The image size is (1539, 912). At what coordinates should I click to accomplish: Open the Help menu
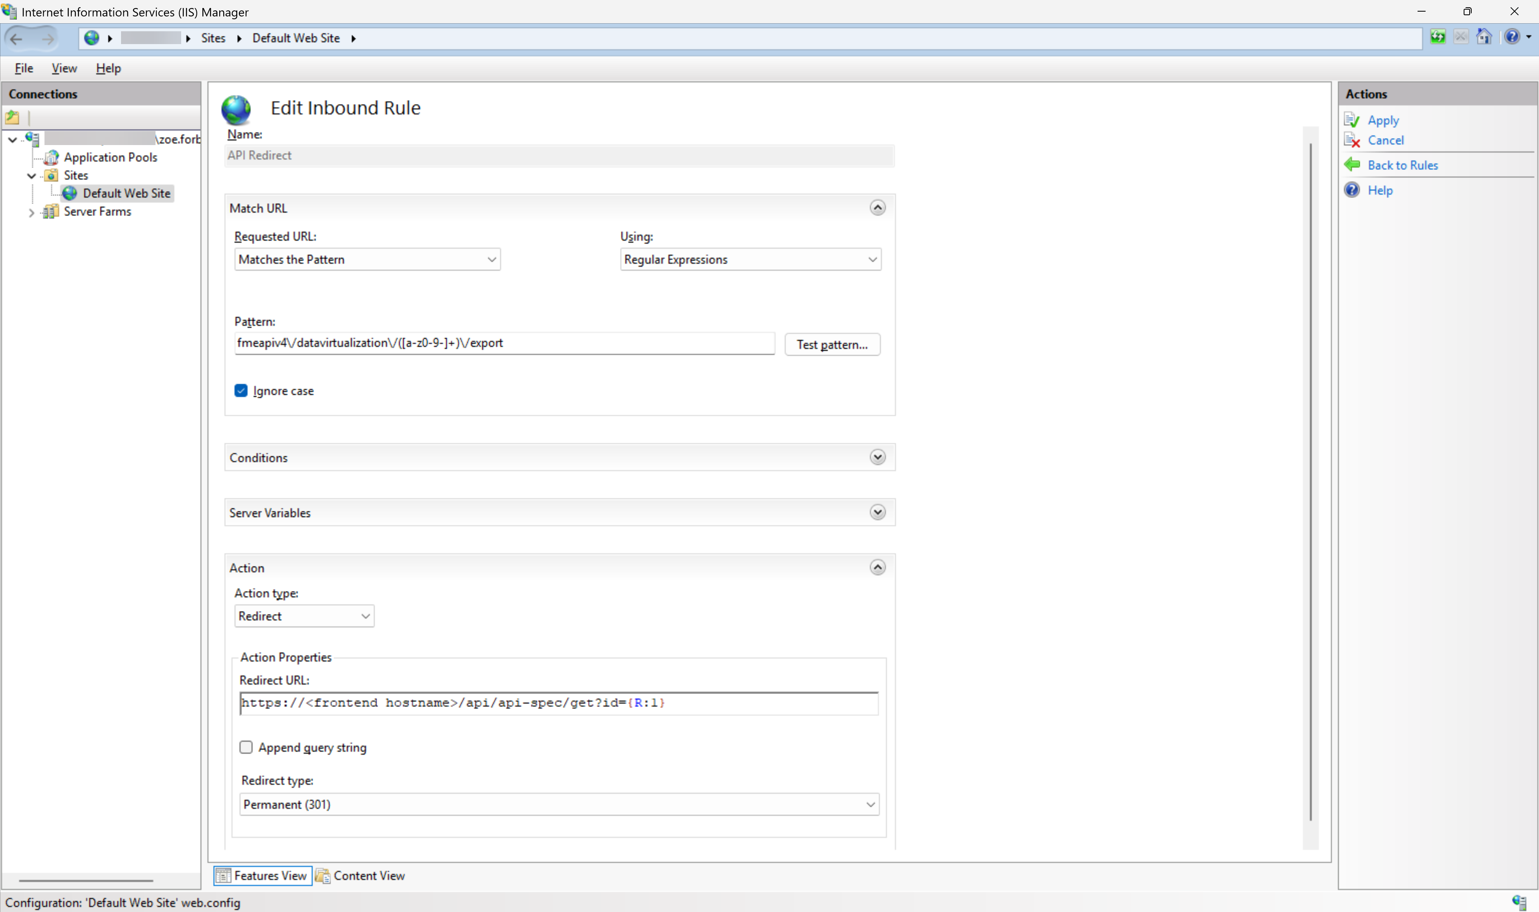(x=108, y=68)
